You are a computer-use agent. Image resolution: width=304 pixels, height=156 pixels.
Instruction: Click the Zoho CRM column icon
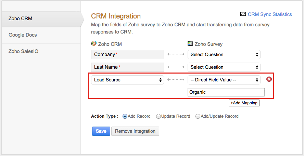coord(94,44)
